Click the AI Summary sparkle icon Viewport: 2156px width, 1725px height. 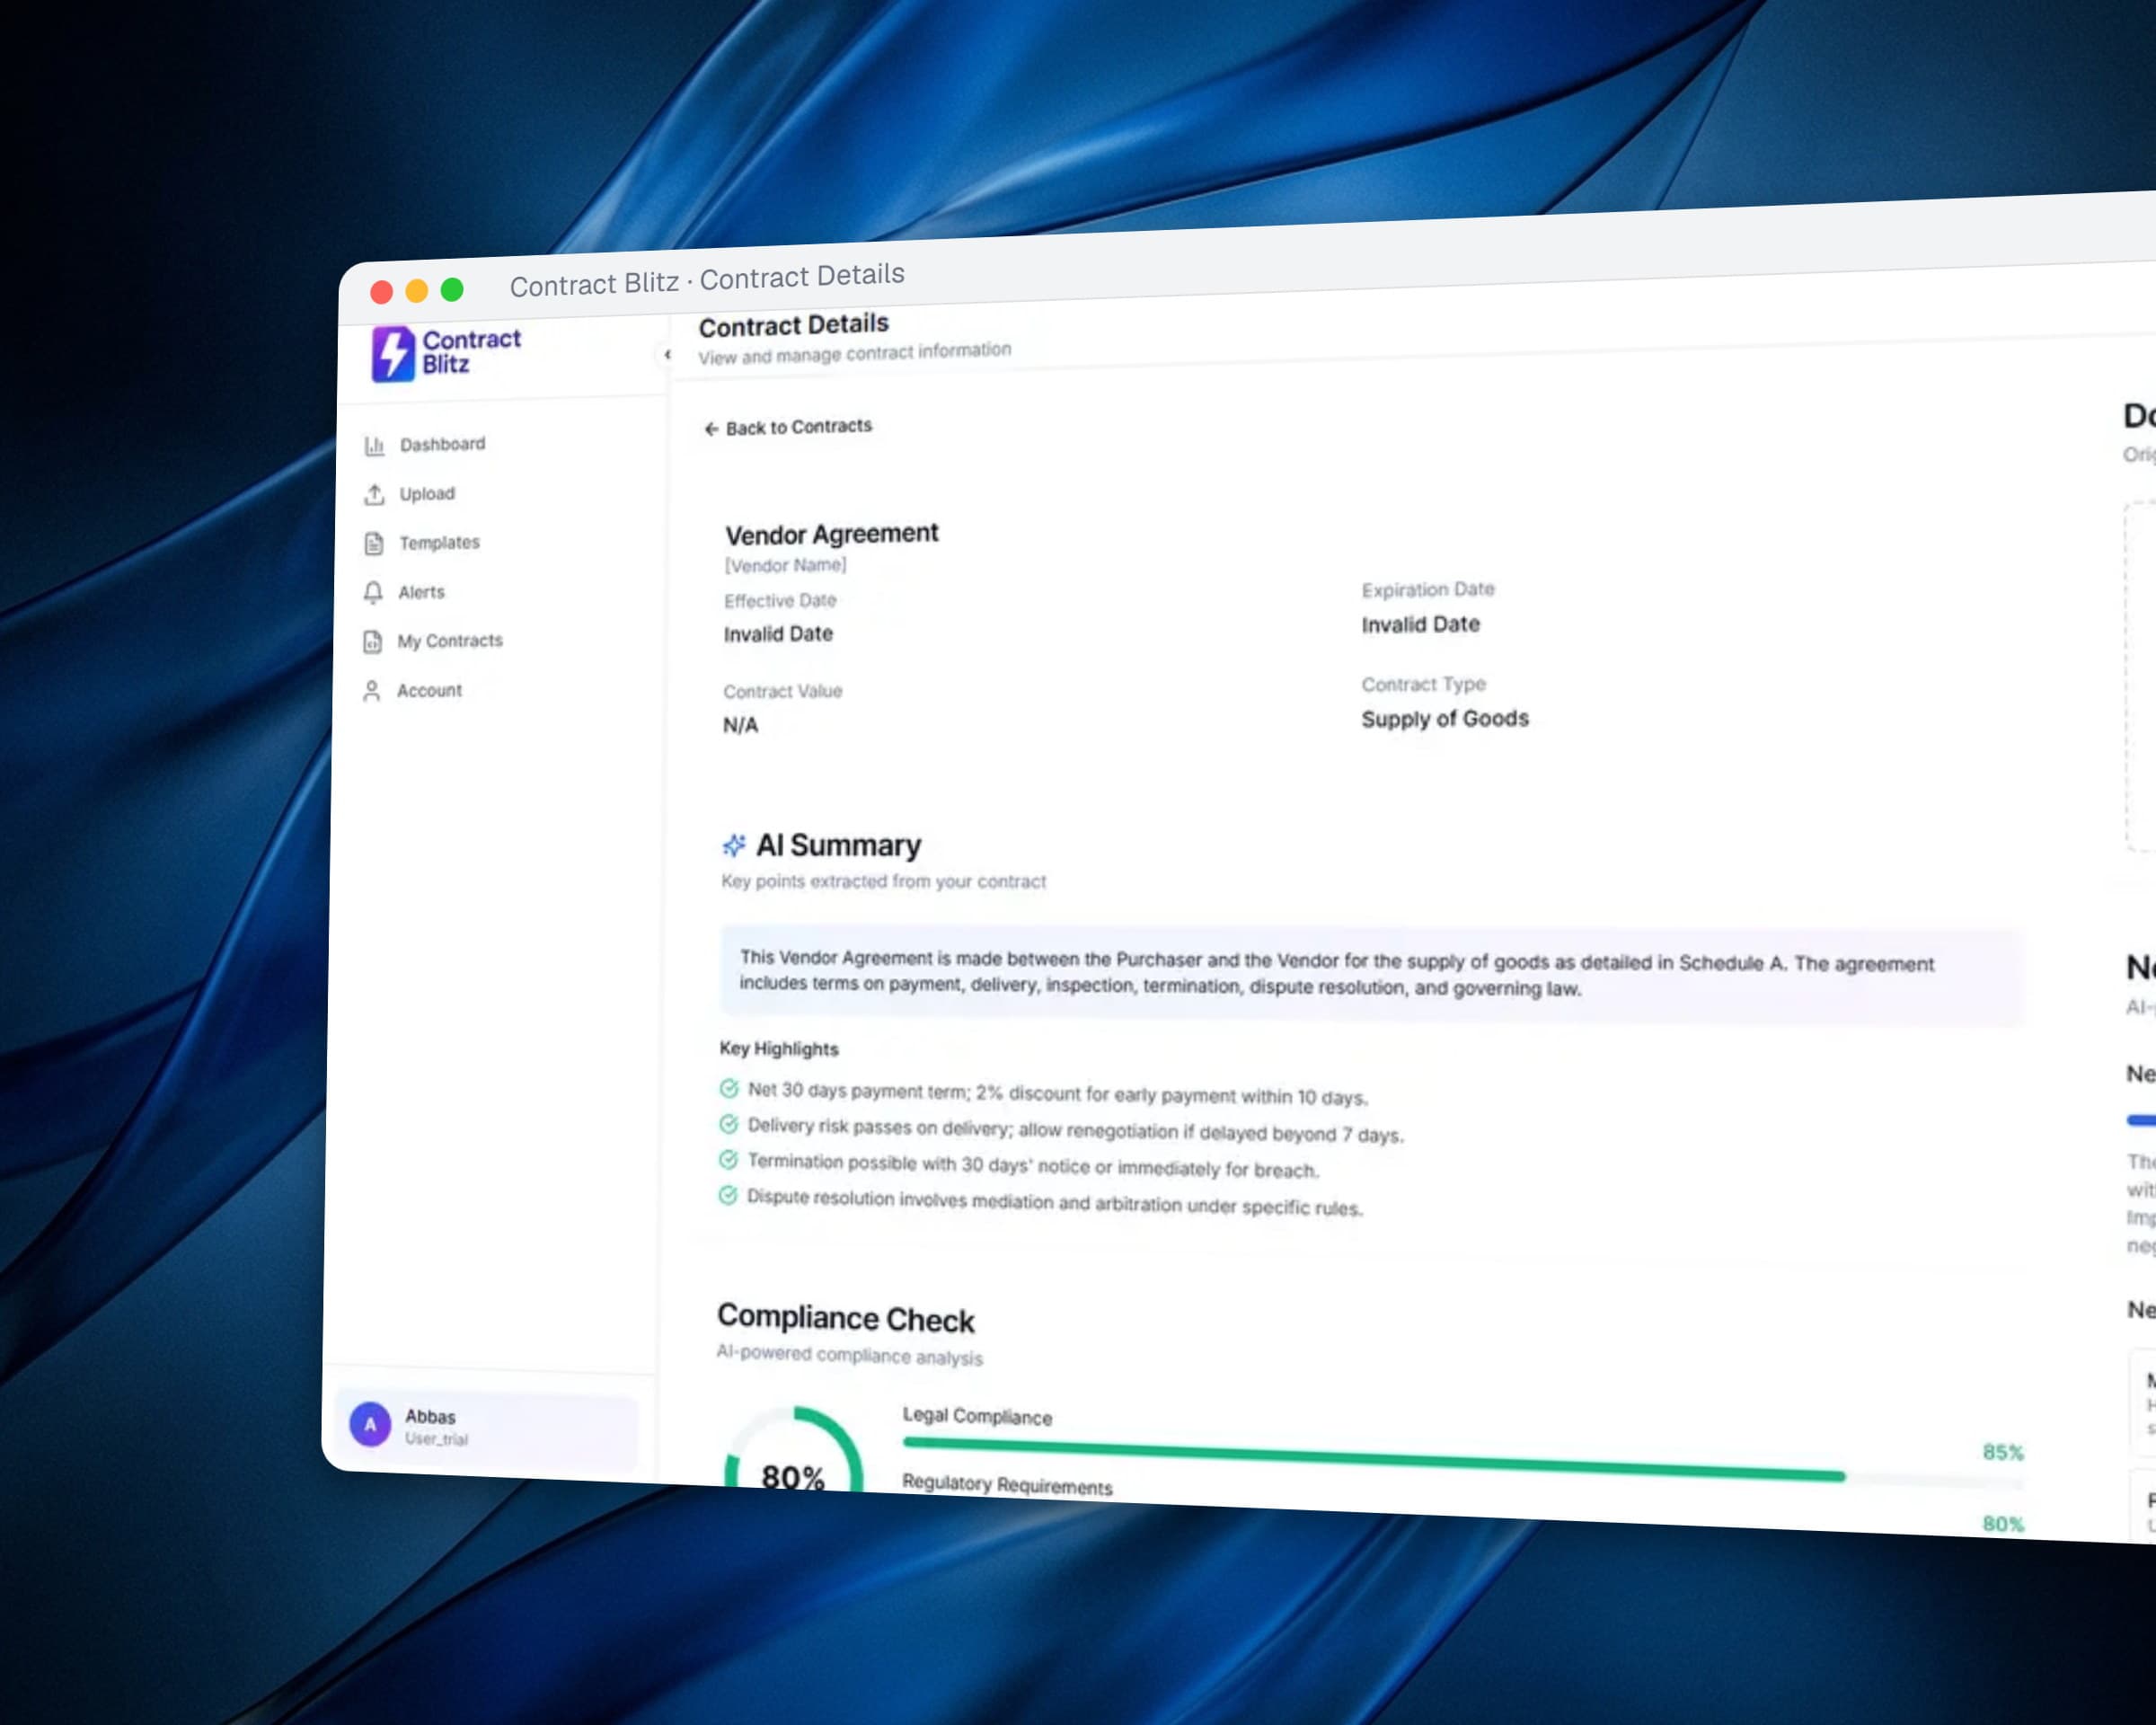pos(734,846)
